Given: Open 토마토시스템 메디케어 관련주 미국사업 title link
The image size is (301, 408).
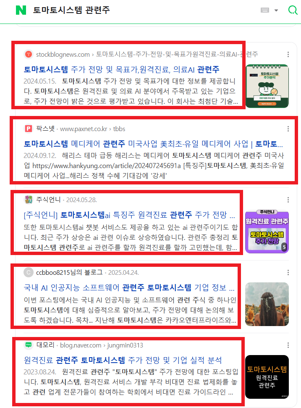Looking at the screenshot, I should point(153,144).
